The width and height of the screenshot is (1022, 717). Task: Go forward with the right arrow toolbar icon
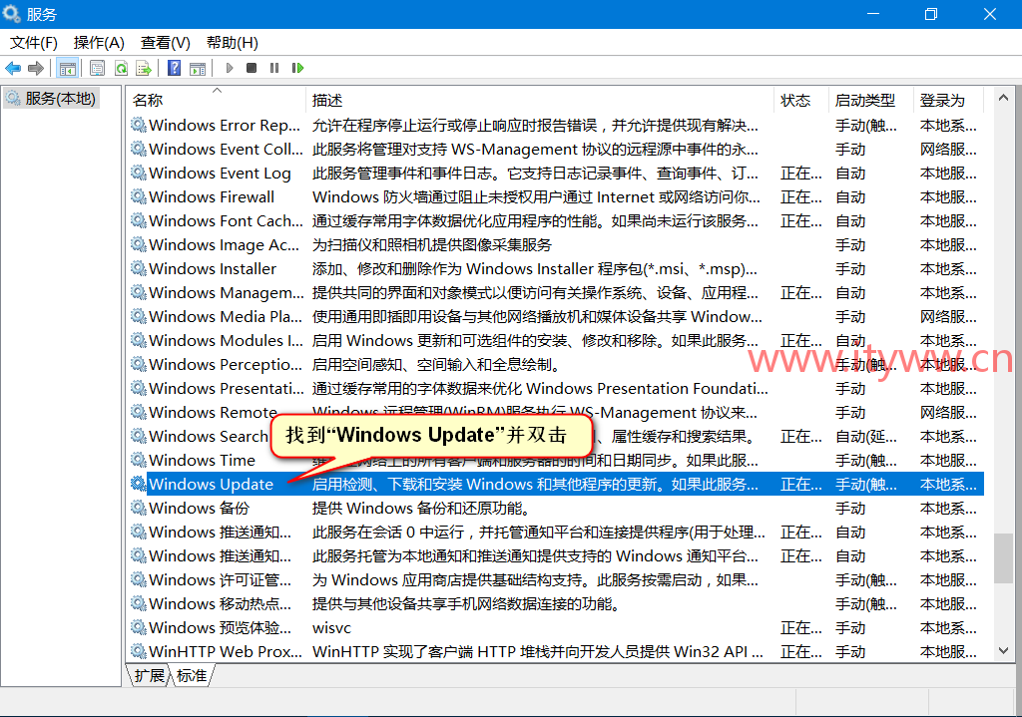36,68
